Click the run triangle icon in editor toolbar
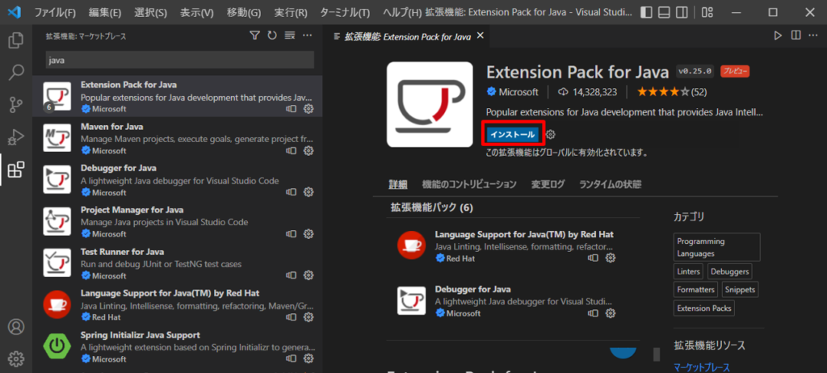The height and width of the screenshot is (373, 827). click(x=778, y=36)
